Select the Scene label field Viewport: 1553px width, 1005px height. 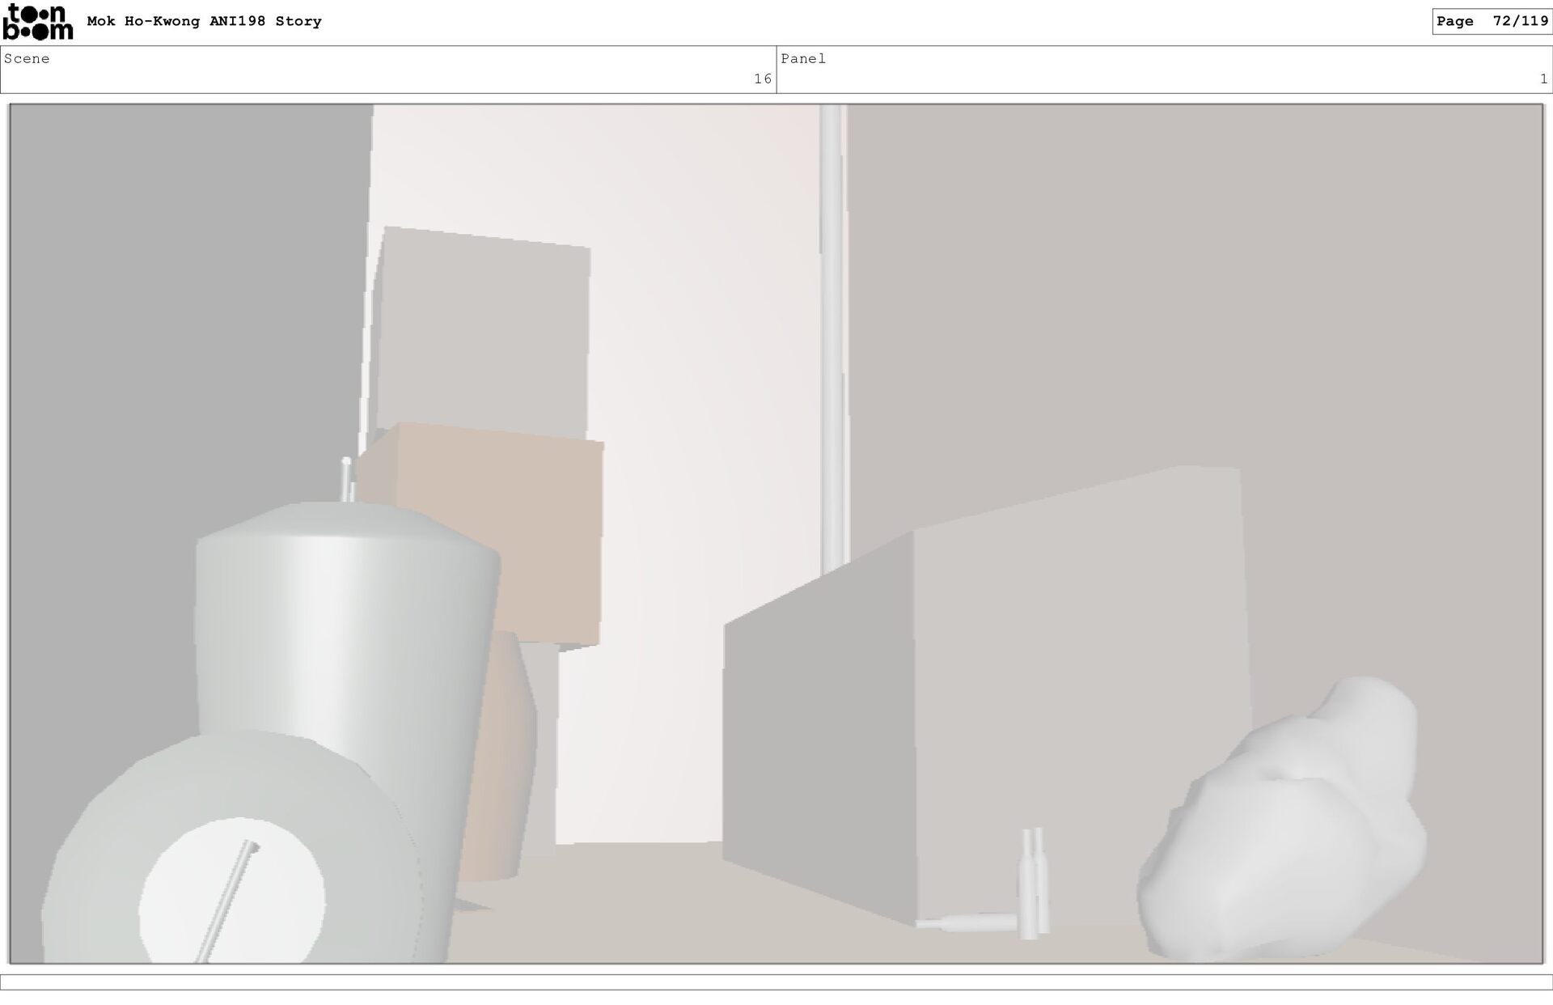coord(27,59)
